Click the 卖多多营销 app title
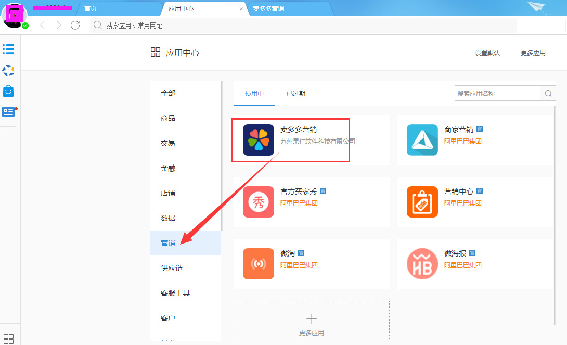This screenshot has width=567, height=345. [299, 130]
